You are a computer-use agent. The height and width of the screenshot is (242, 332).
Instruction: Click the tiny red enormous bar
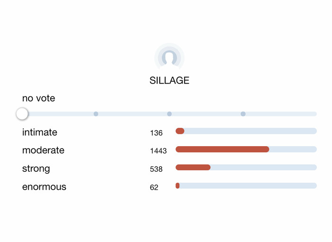[x=178, y=186]
